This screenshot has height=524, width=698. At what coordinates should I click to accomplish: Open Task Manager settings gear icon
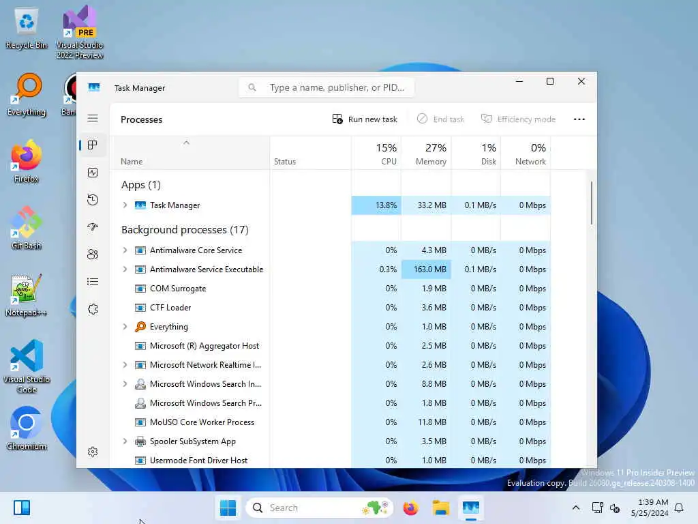tap(93, 452)
